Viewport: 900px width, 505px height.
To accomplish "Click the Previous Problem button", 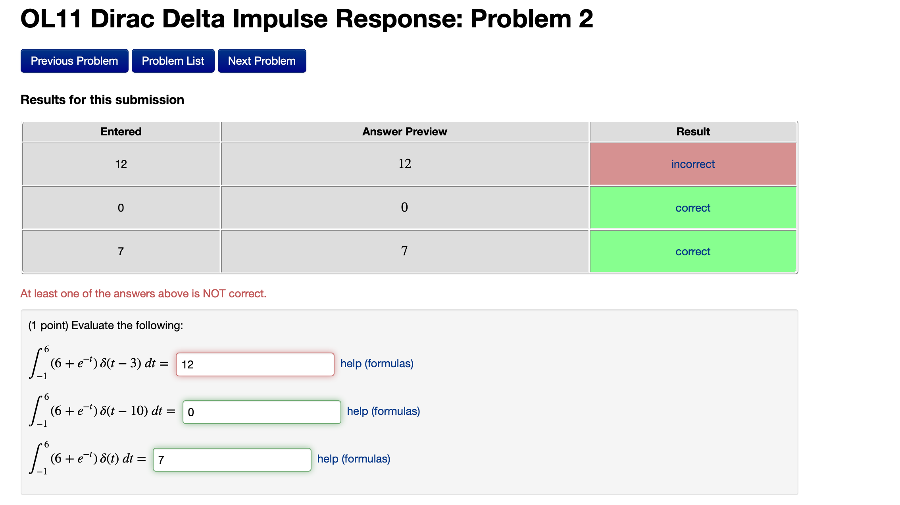I will (x=74, y=60).
